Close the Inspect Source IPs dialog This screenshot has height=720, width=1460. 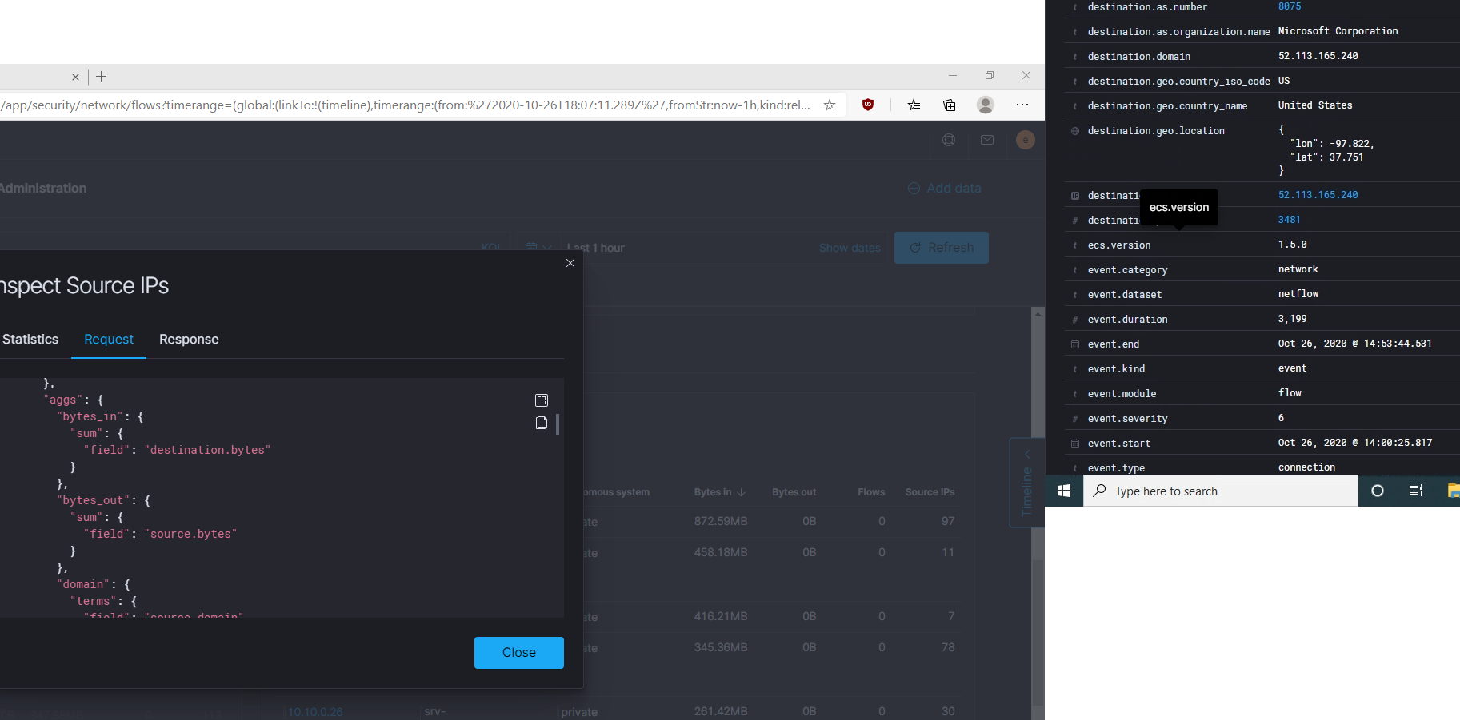[x=570, y=263]
